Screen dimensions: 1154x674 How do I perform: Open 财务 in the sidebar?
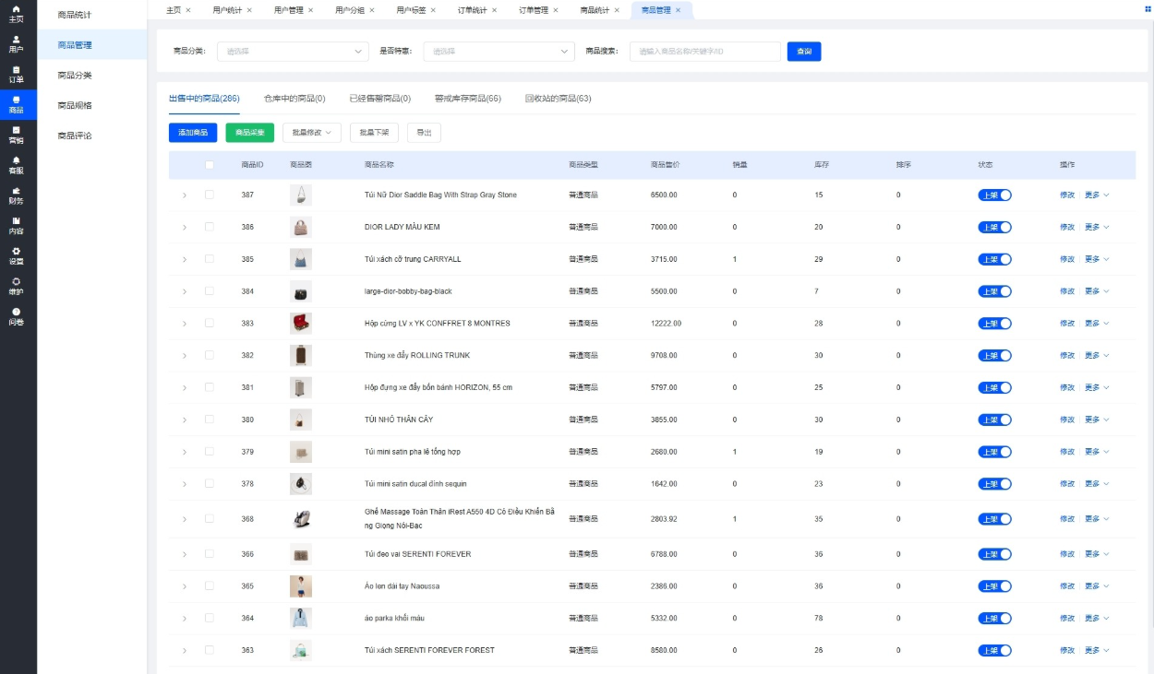click(x=17, y=195)
